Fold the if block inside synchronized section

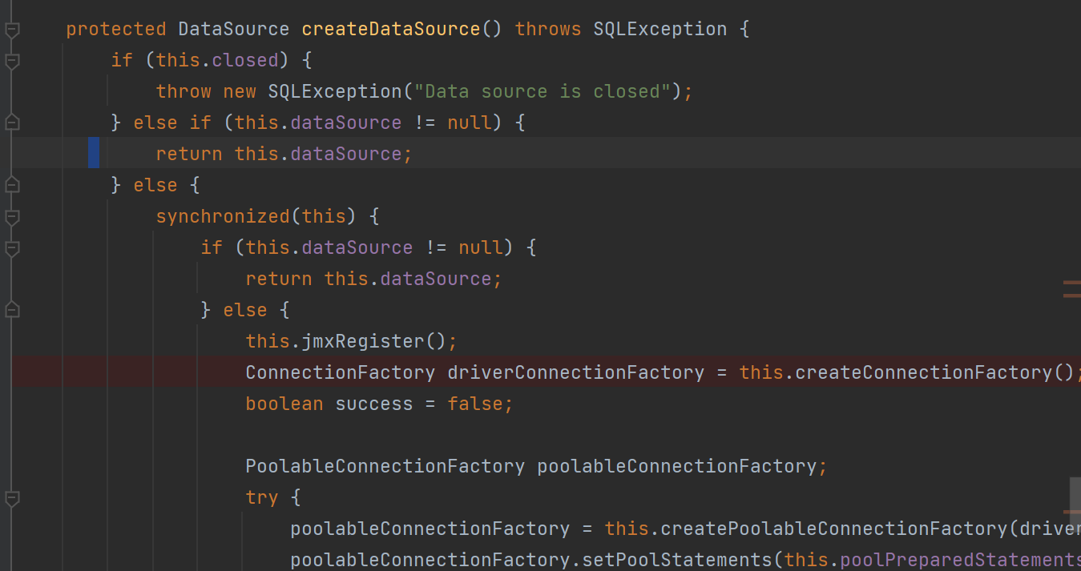12,248
